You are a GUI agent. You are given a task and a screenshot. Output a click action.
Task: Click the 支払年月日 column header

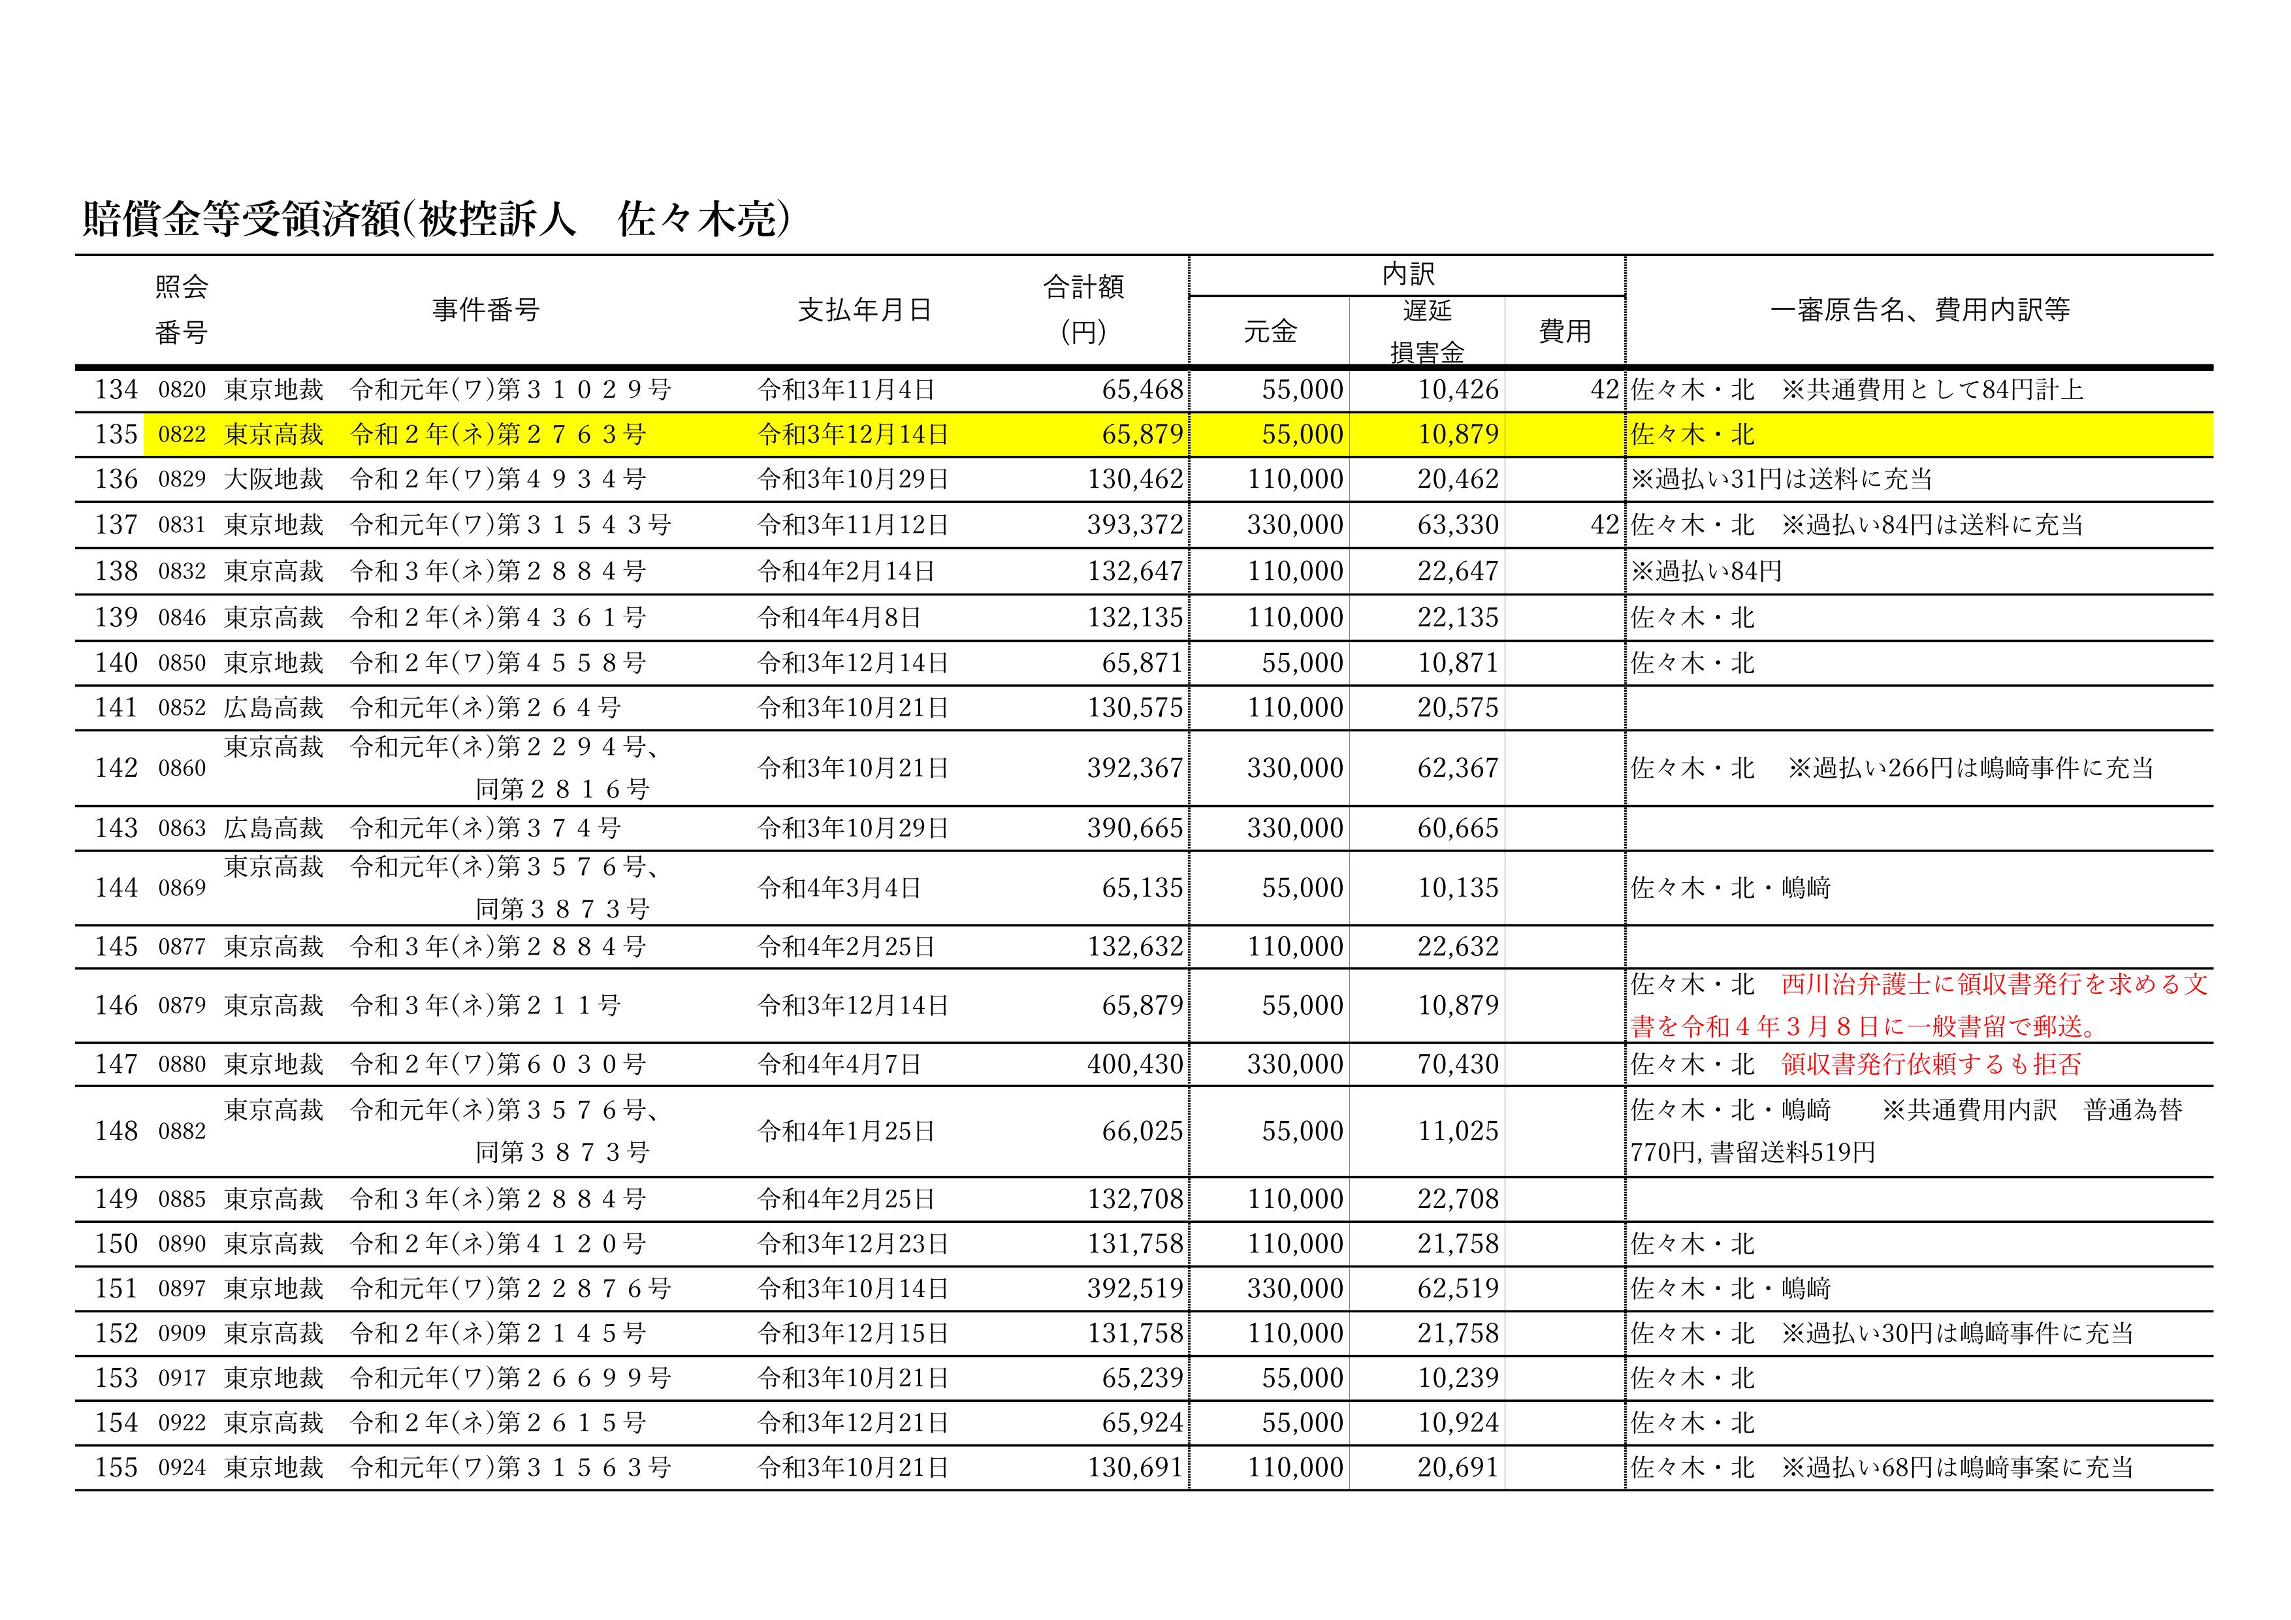click(864, 310)
